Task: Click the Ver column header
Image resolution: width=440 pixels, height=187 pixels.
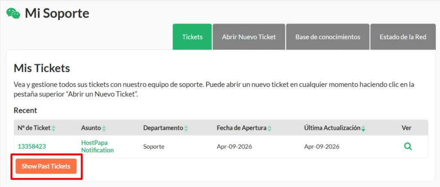Action: (406, 128)
